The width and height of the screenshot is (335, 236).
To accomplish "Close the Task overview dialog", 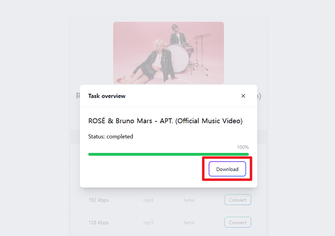I will pos(243,96).
